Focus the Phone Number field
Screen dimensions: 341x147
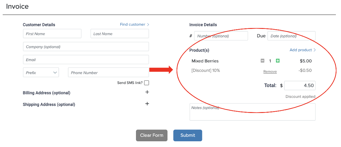108,72
